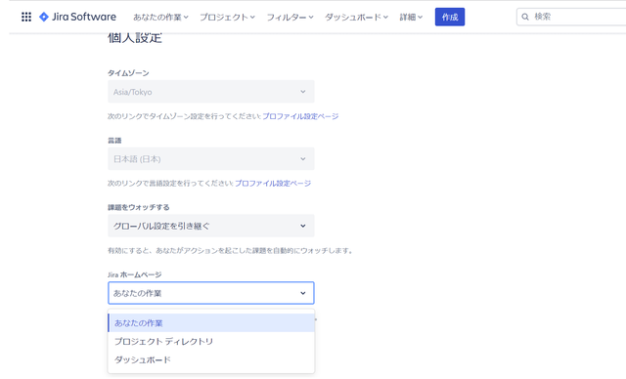Open the app switcher grid icon

(26, 17)
